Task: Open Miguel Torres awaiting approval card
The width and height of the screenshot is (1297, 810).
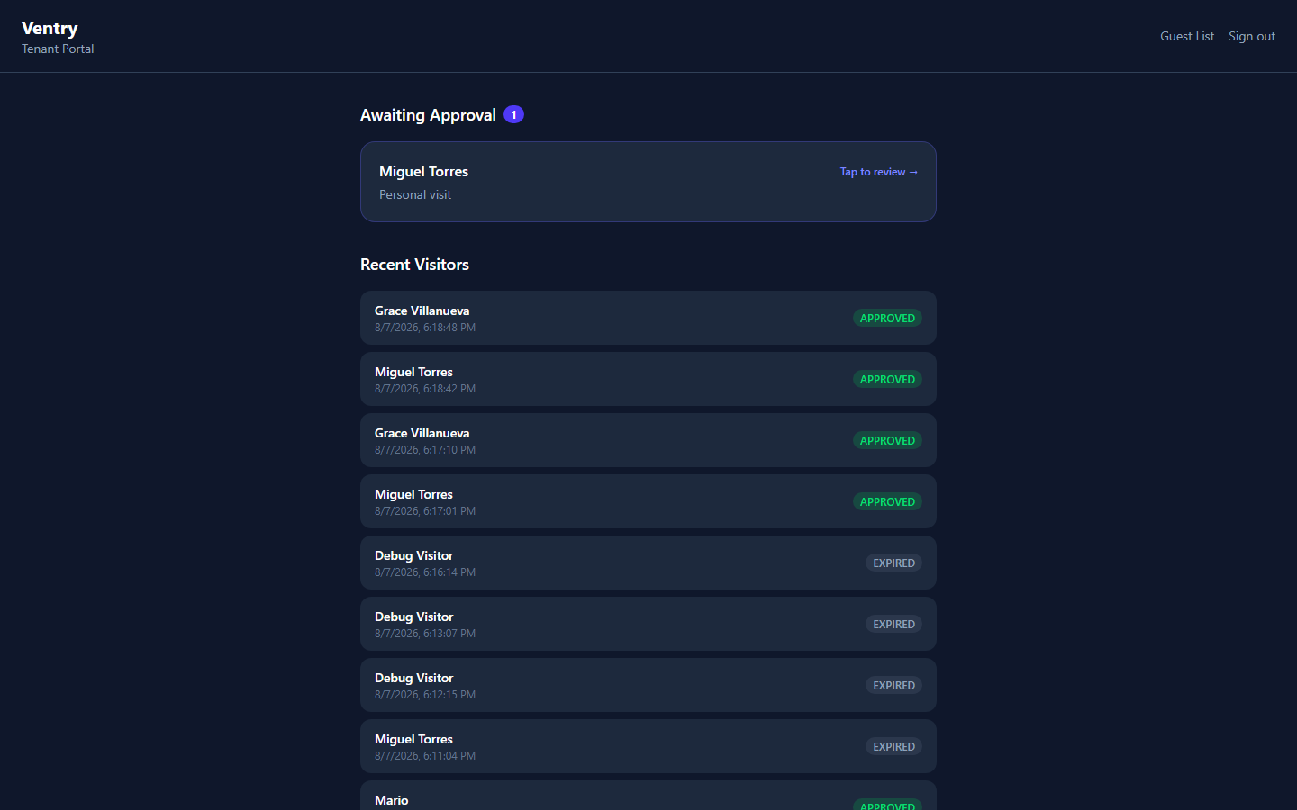Action: [648, 182]
